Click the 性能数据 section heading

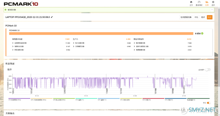[10, 64]
